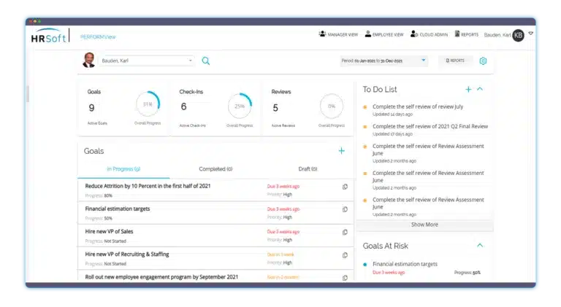
Task: Copy icon for Financial estimation targets goal
Action: (345, 209)
